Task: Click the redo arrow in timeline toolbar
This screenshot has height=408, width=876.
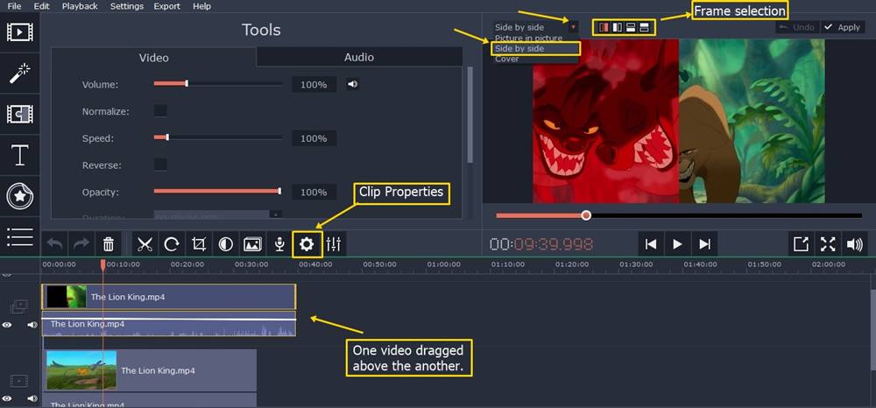Action: pos(81,244)
